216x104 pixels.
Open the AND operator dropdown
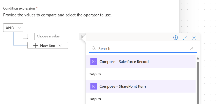[13, 28]
